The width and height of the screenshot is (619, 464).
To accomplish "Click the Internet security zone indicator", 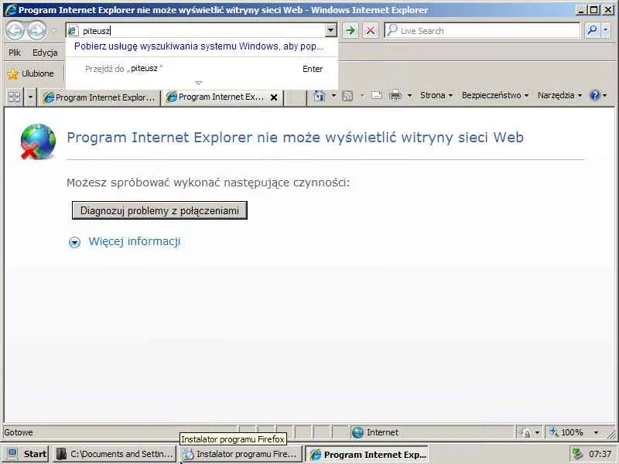I will (x=375, y=432).
